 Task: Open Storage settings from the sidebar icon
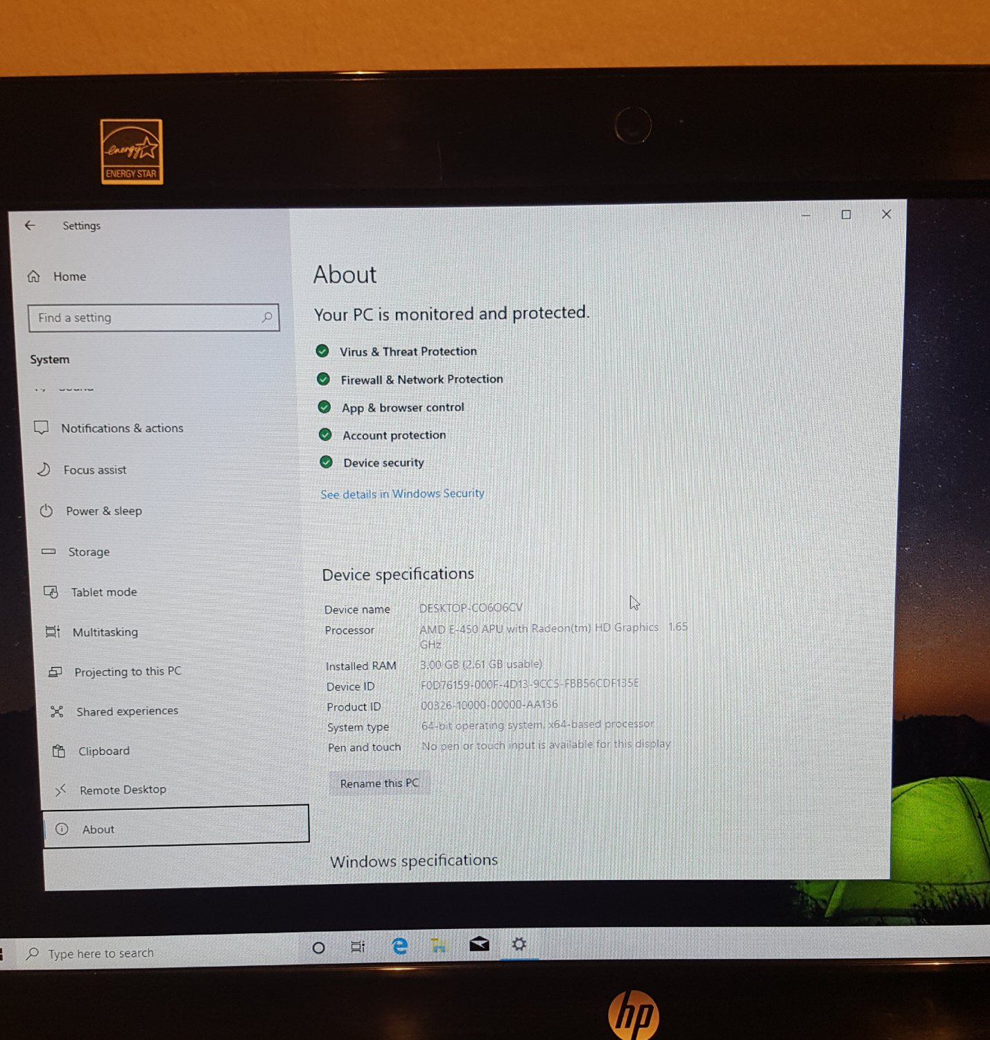point(49,551)
